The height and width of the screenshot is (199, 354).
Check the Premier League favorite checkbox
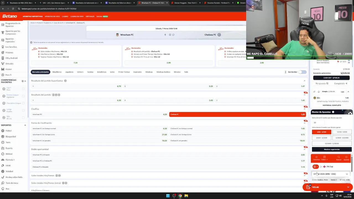pos(23,96)
